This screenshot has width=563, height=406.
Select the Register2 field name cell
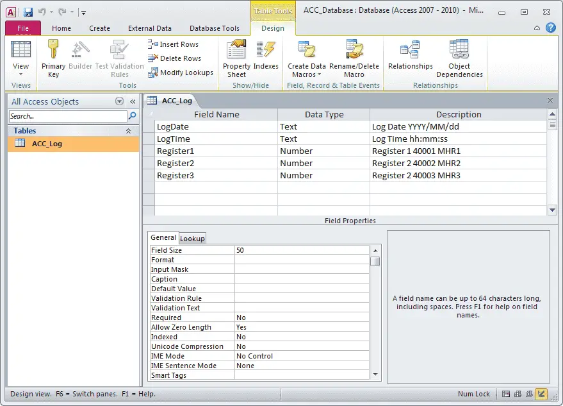click(x=216, y=164)
